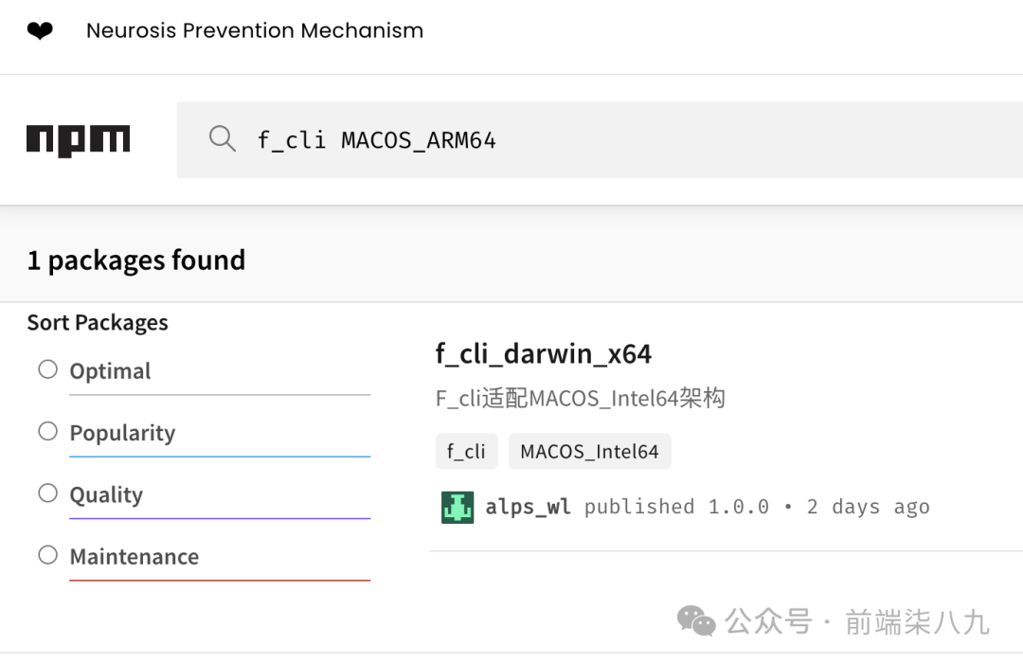Click the MACOS_Intel64 keyword tag
Screen dimensions: 1023x663
pyautogui.click(x=590, y=451)
